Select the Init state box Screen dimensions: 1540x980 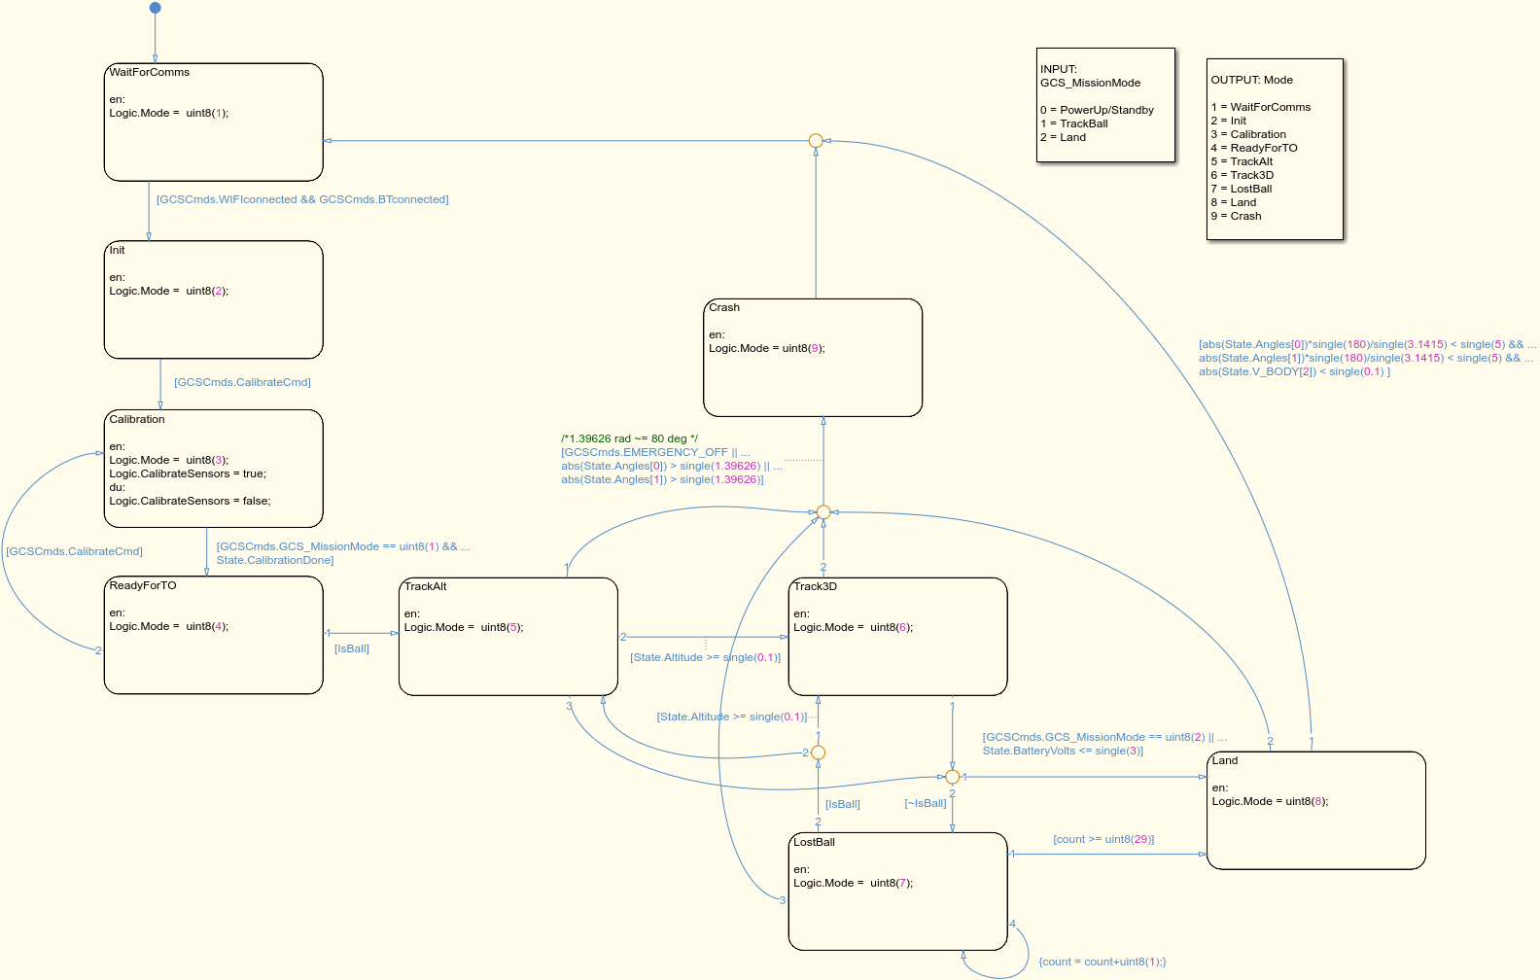point(213,299)
